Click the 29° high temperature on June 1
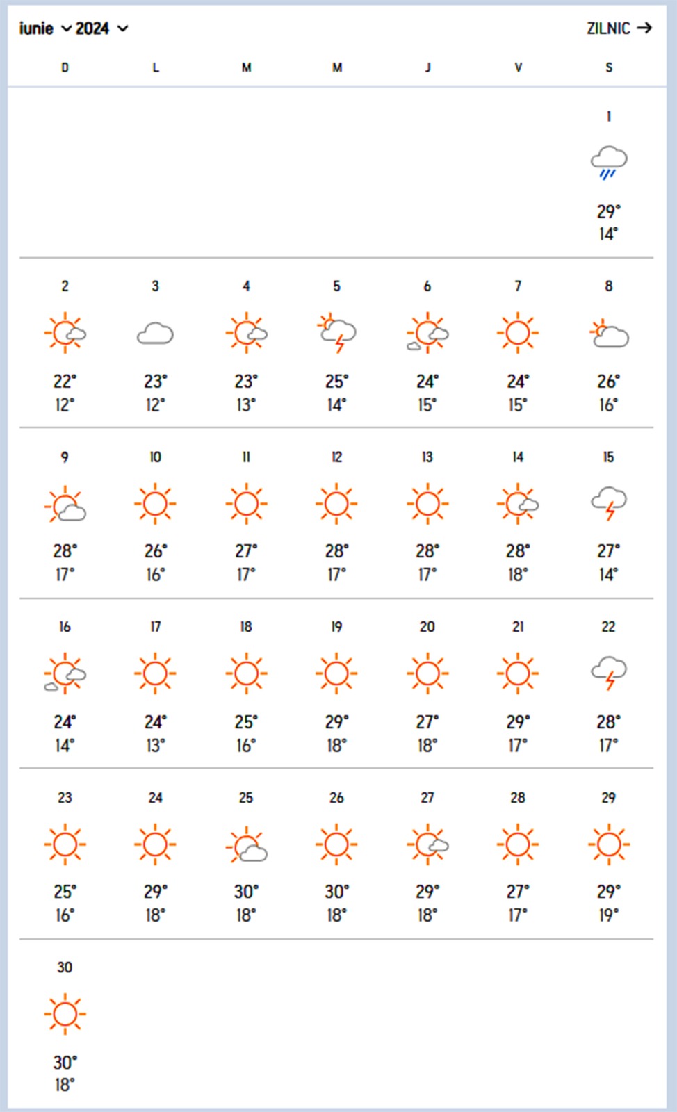The width and height of the screenshot is (677, 1112). [608, 211]
